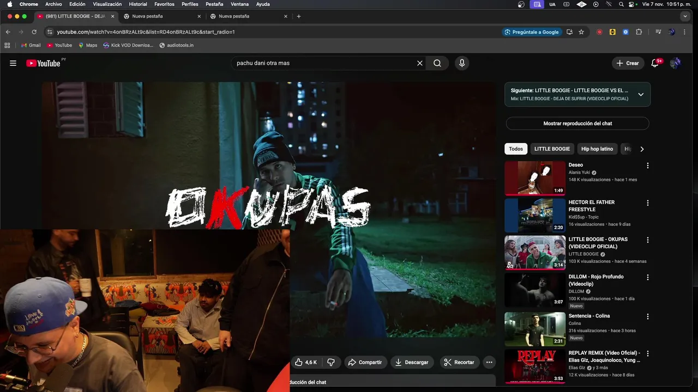Viewport: 698px width, 392px height.
Task: Reload the current page
Action: click(x=34, y=32)
